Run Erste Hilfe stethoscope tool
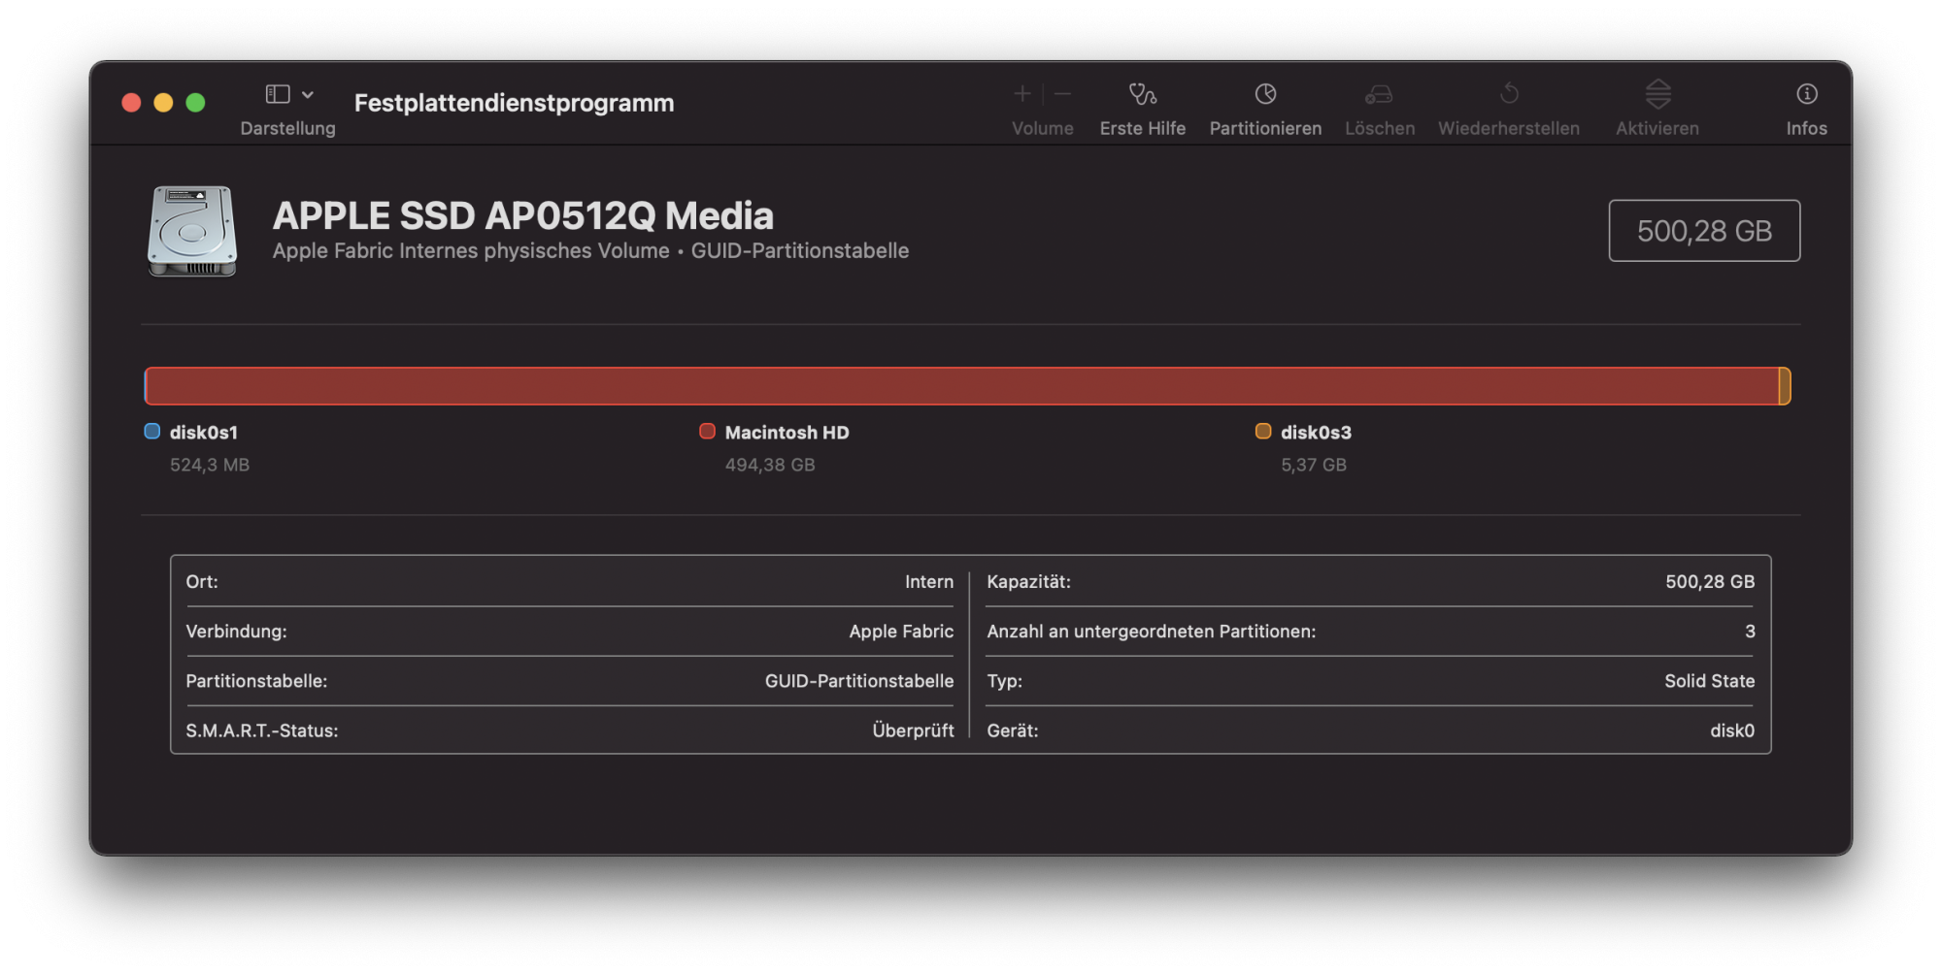 tap(1143, 94)
